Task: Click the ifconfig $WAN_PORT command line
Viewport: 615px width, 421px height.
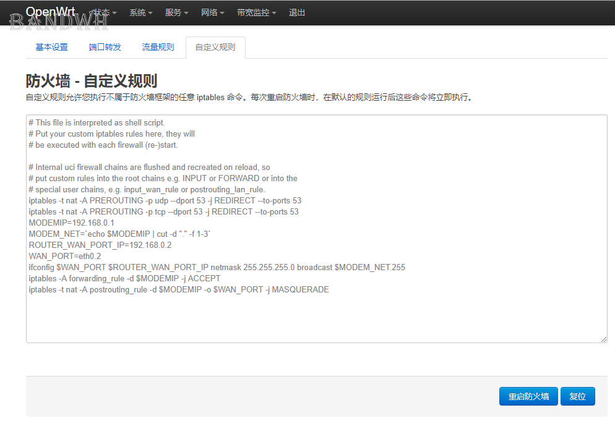Action: coord(217,267)
